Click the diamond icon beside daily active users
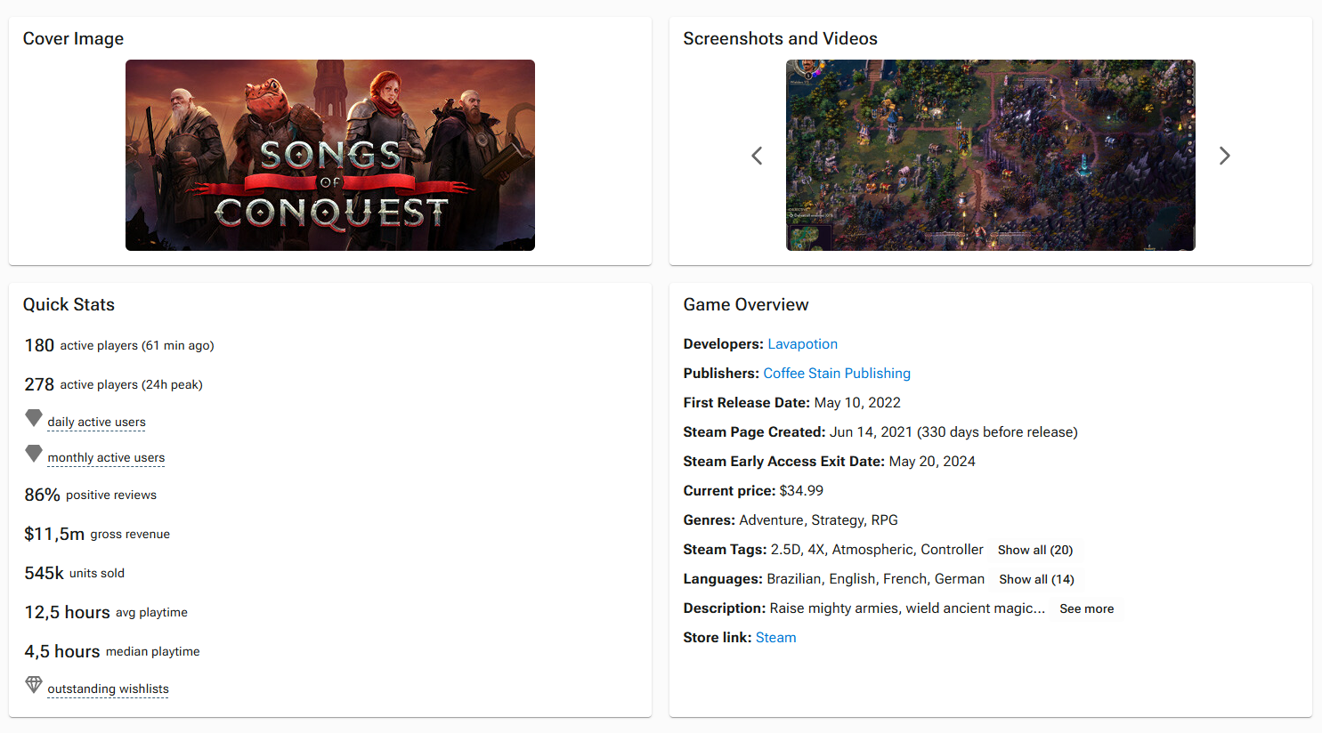The height and width of the screenshot is (733, 1322). tap(34, 418)
